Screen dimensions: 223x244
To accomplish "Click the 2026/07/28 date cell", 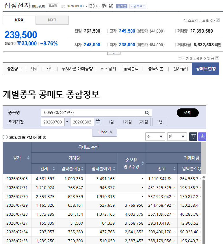I will tap(17, 214).
